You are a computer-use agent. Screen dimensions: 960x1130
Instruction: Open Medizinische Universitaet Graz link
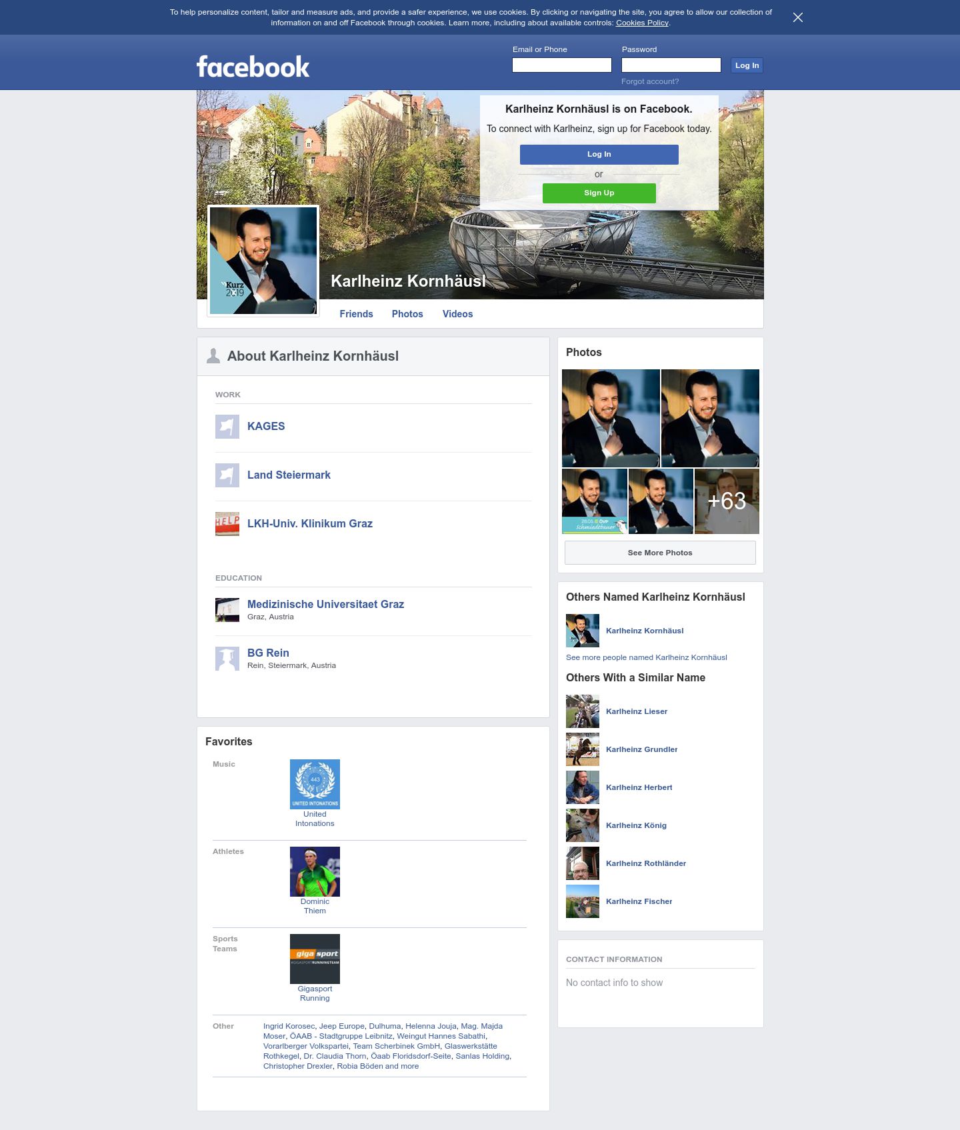point(325,605)
